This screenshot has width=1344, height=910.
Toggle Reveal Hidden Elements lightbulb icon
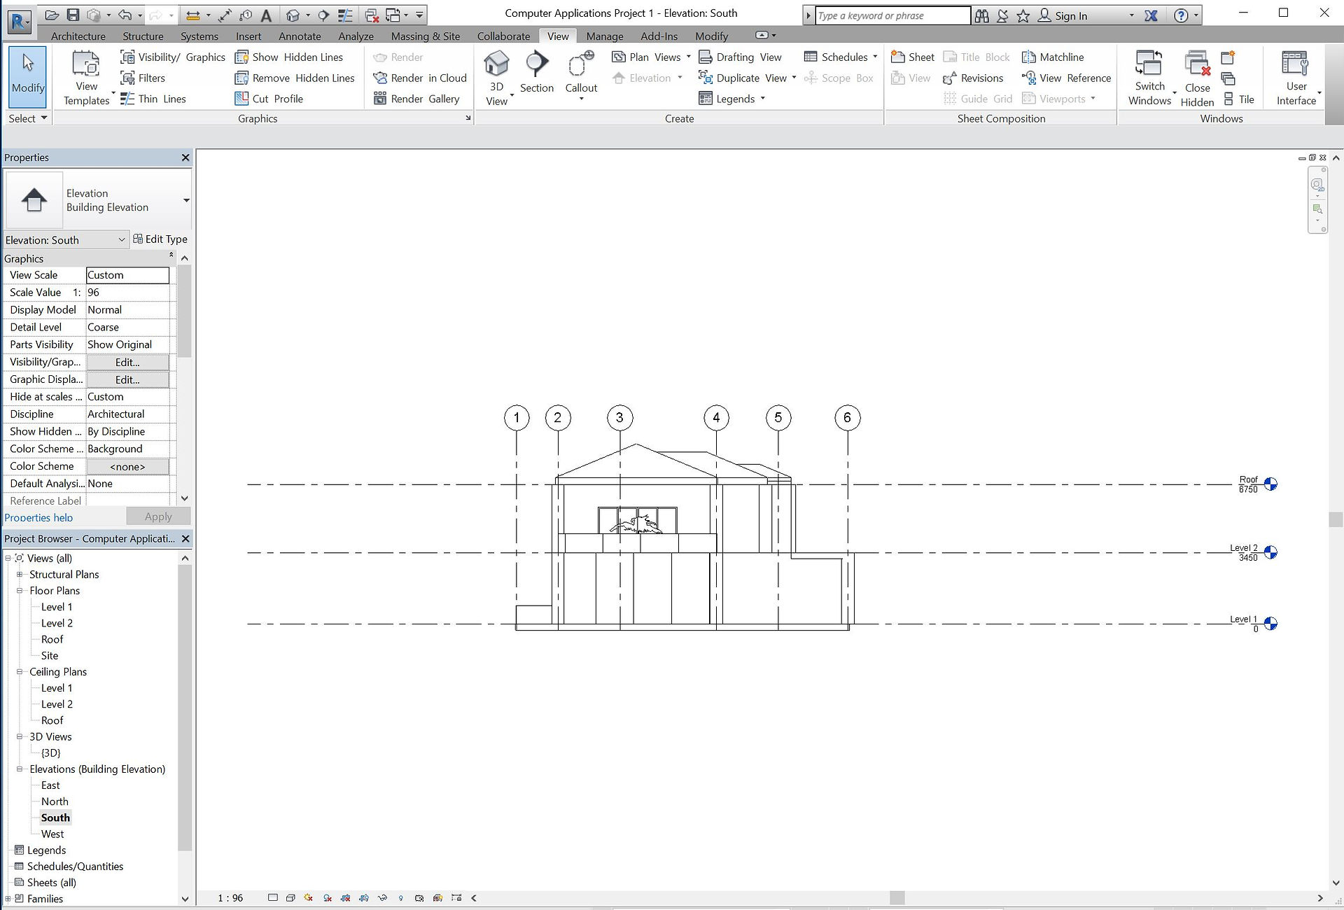pos(401,898)
